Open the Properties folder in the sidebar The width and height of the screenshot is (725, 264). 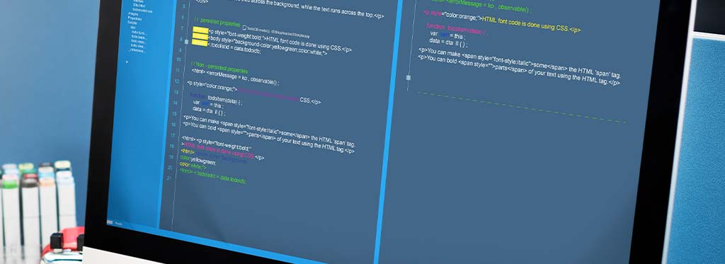click(135, 18)
